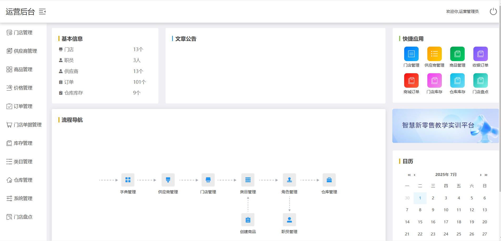
Task: Open the red 商城订单 quick app icon
Action: tap(411, 81)
